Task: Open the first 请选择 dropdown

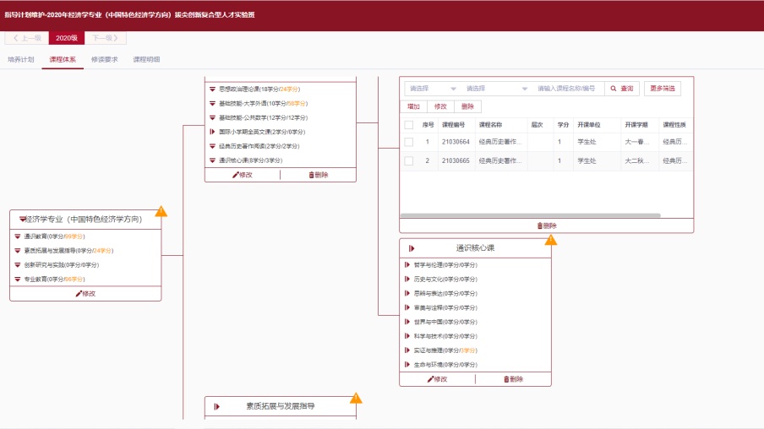Action: pos(432,88)
